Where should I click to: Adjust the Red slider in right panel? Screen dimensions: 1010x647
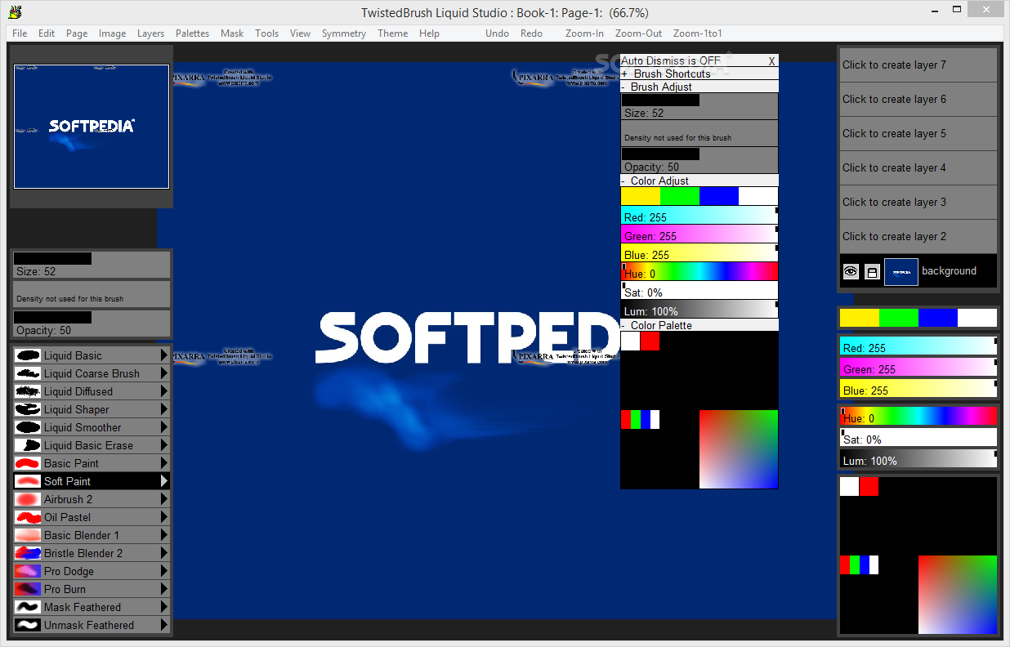coord(918,346)
